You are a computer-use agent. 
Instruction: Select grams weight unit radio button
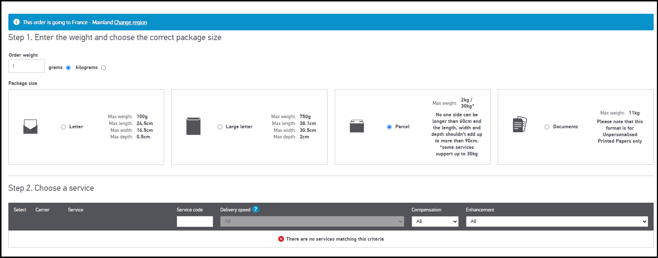click(68, 68)
